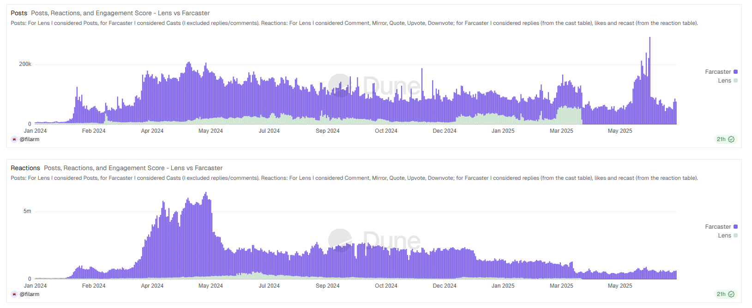Hide the Lens series label in Reactions legend
752x308 pixels.
724,236
